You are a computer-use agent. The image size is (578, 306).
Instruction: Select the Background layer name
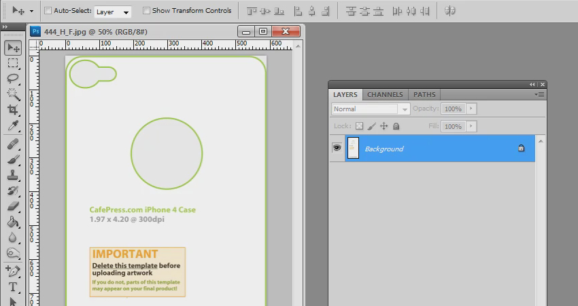click(x=384, y=149)
